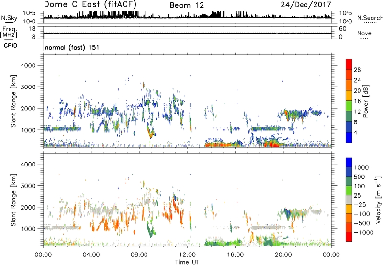Click the 'N.Sky' legend label
Screen dimensions: 383x265
[x=9, y=18]
